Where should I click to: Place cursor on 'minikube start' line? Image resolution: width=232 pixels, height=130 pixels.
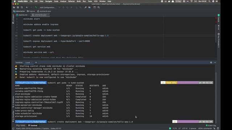(x=32, y=19)
